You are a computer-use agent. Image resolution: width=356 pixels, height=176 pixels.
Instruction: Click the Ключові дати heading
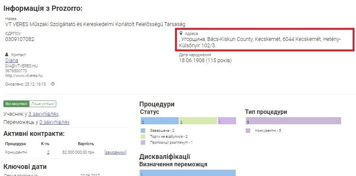pyautogui.click(x=25, y=167)
